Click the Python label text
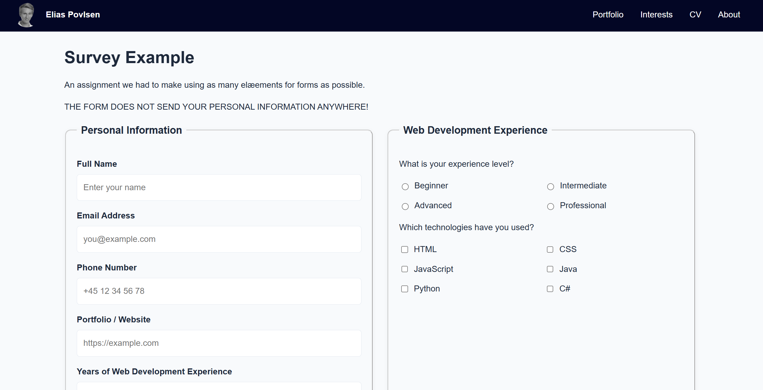 pyautogui.click(x=427, y=289)
